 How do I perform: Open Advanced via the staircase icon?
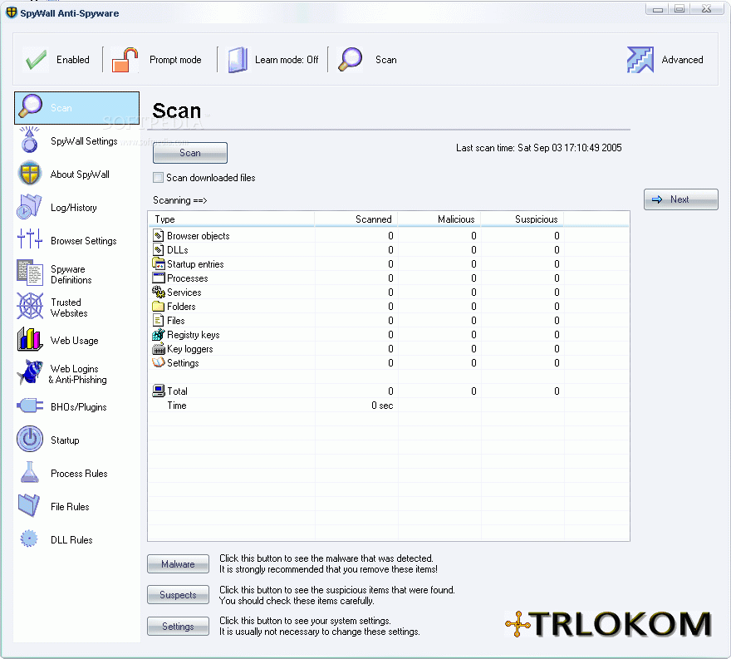(640, 60)
